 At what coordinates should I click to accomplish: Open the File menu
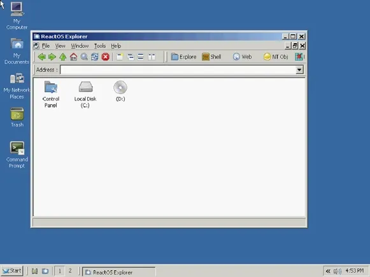[46, 46]
